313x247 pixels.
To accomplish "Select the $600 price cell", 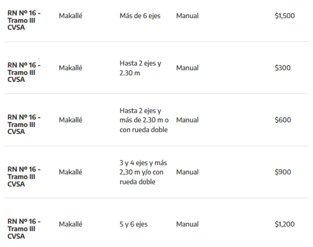I will pyautogui.click(x=282, y=120).
